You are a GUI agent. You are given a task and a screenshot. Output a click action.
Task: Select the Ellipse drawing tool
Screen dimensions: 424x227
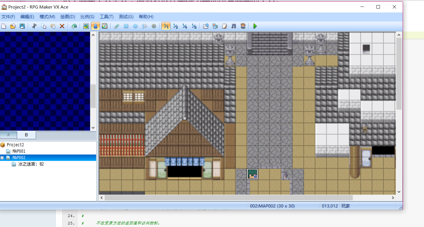tap(135, 26)
